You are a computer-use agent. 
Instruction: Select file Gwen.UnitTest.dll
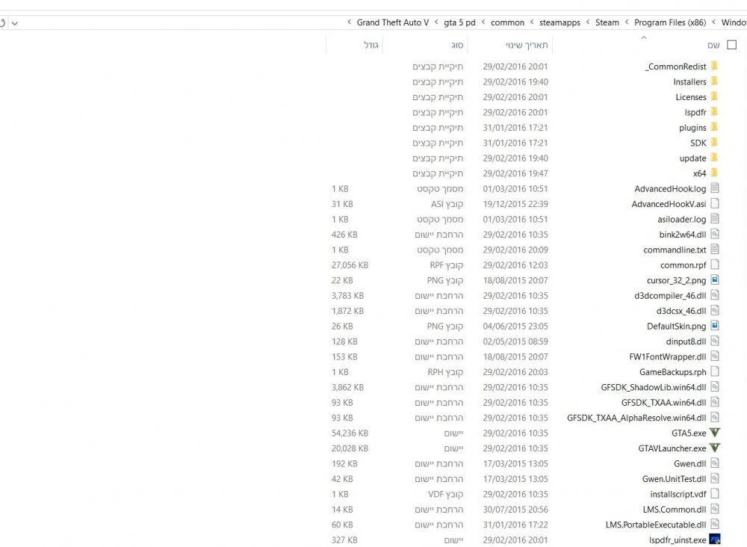click(674, 478)
